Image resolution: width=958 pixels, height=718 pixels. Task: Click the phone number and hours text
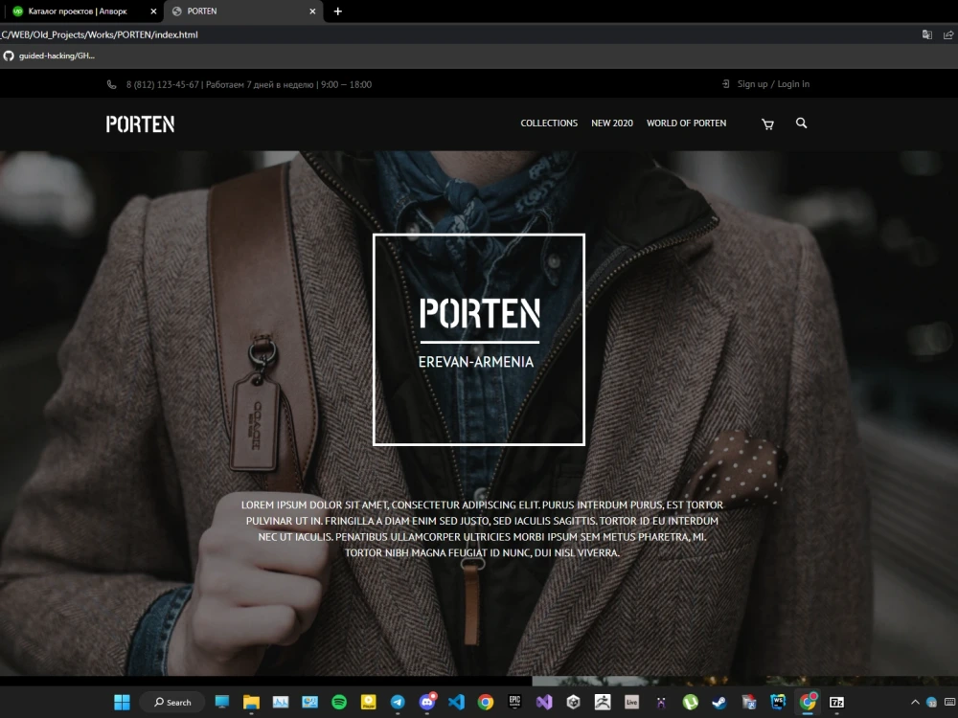pyautogui.click(x=249, y=85)
